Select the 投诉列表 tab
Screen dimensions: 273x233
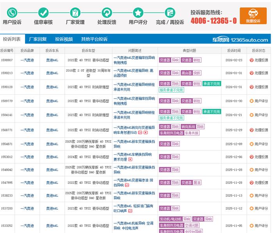click(x=12, y=39)
